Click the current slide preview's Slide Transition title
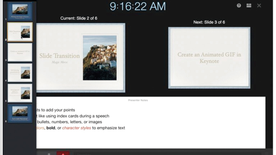This screenshot has width=276, height=155. 59,56
